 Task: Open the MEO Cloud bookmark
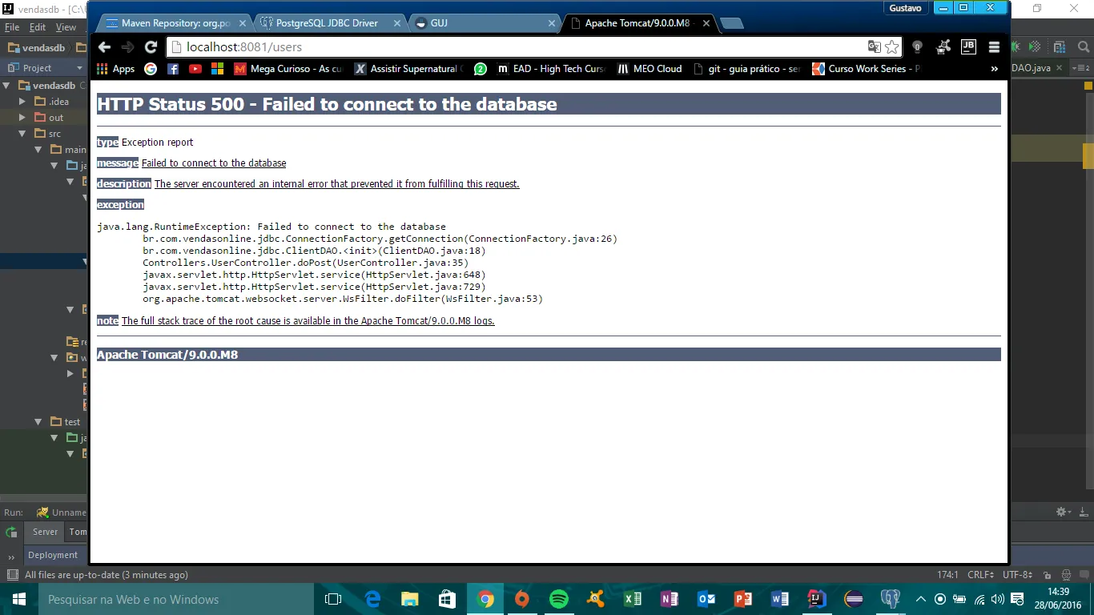tap(650, 69)
